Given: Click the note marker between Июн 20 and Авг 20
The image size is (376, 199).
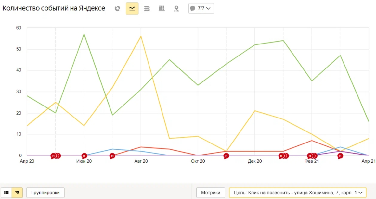Looking at the screenshot, I should [112, 156].
